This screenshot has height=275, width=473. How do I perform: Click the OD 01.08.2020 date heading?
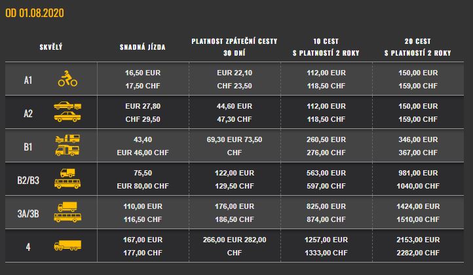35,12
